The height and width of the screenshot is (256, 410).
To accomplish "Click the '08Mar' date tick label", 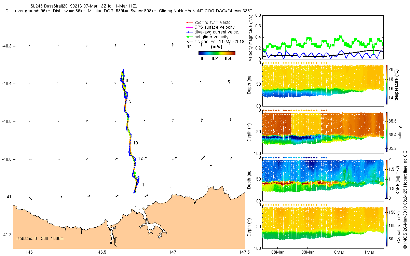I will [277, 252].
